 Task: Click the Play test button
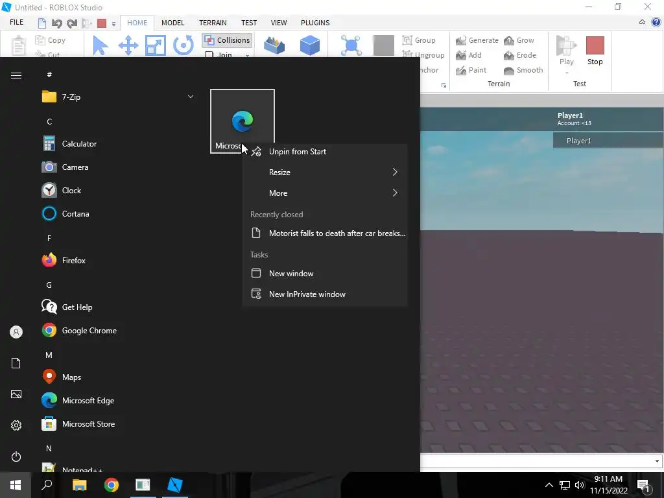[x=566, y=50]
